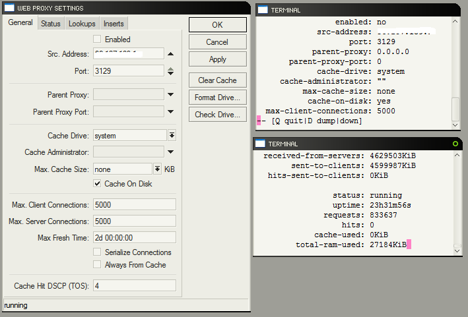The image size is (468, 317).
Task: Click the Parent Proxy Port input field
Action: 129,112
